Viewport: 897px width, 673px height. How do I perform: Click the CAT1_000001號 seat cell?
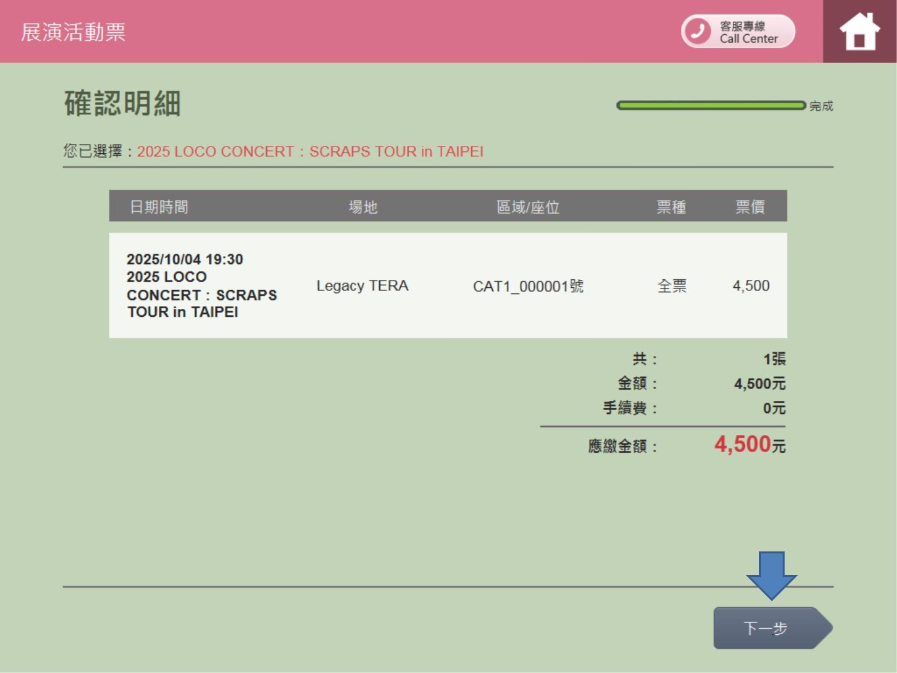[x=528, y=286]
